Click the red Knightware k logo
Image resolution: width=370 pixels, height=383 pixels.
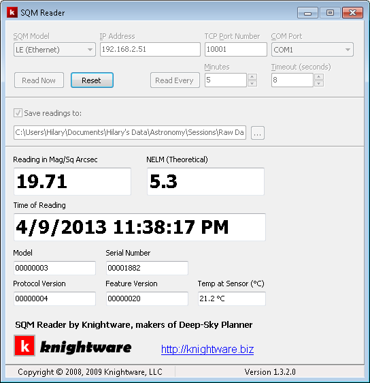click(24, 346)
